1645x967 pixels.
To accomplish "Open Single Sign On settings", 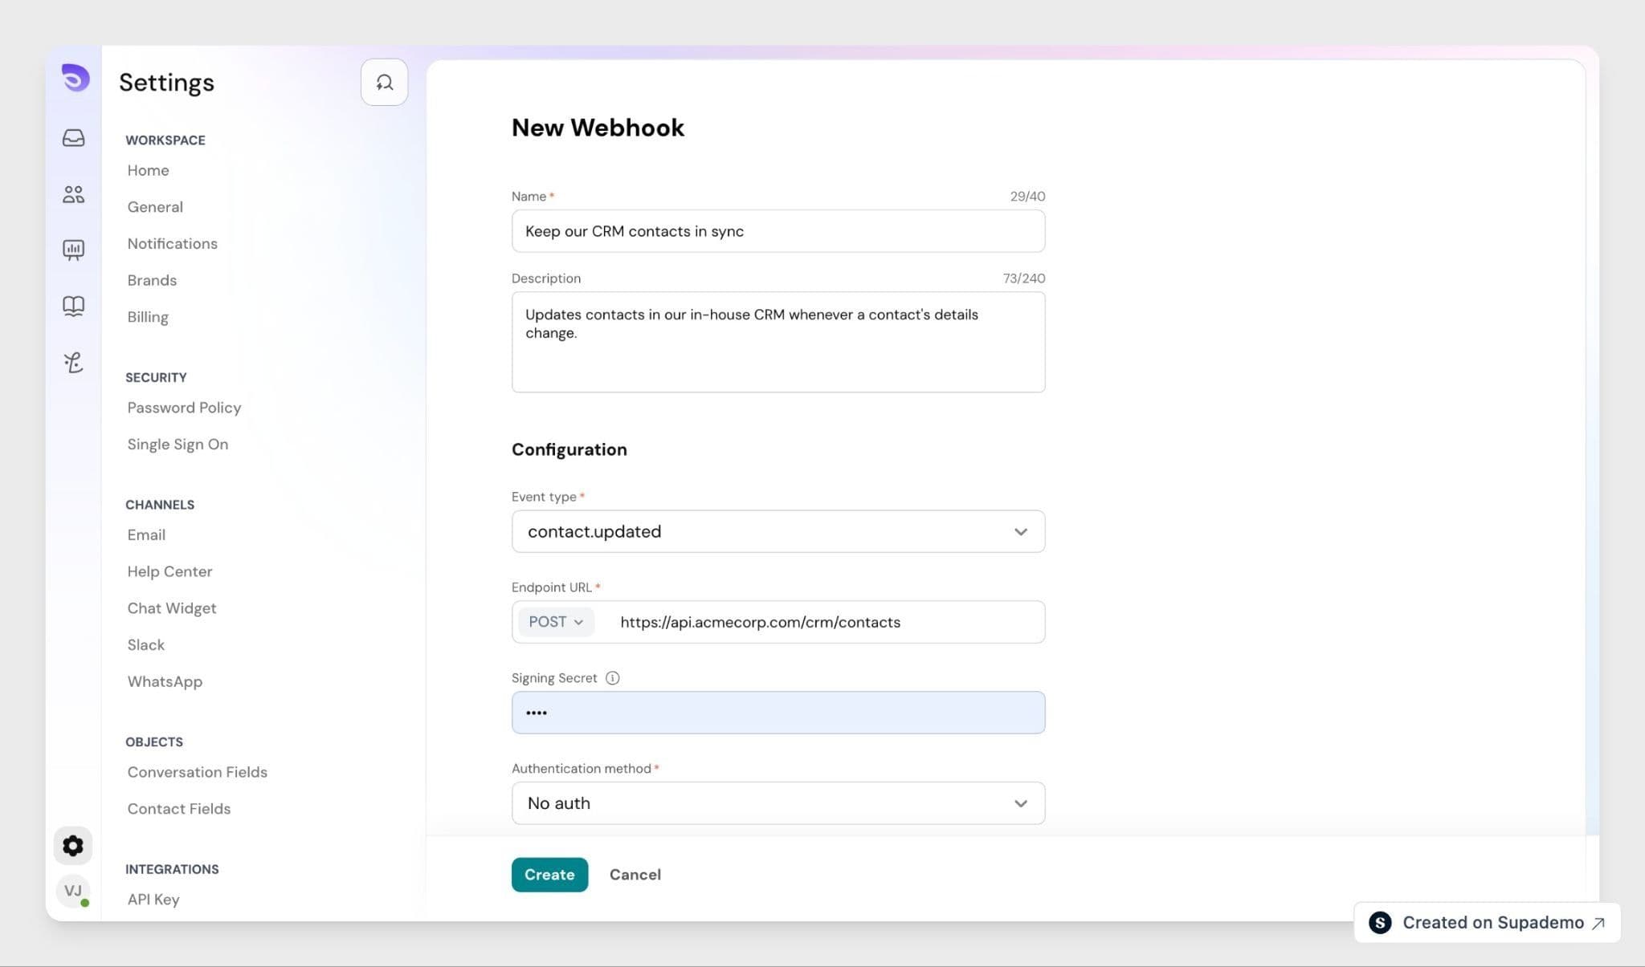I will click(178, 445).
